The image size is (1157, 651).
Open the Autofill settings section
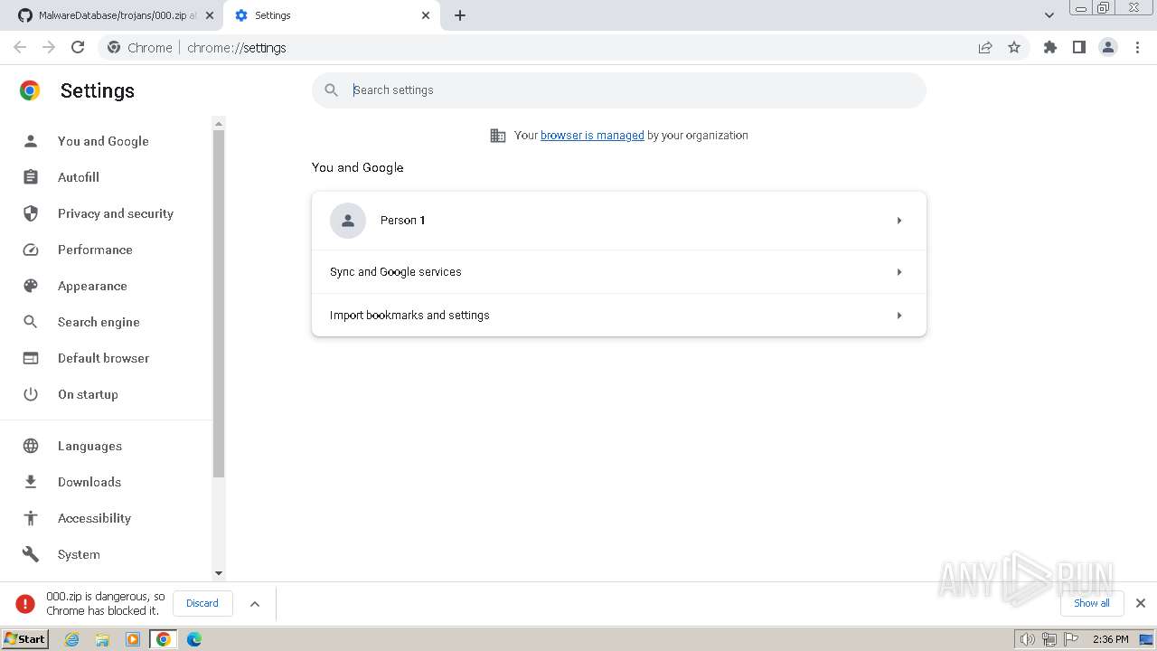pos(79,177)
